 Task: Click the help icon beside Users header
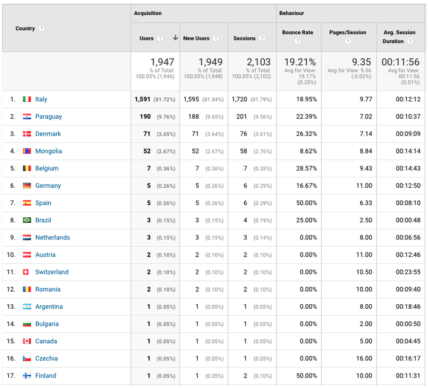(x=160, y=38)
